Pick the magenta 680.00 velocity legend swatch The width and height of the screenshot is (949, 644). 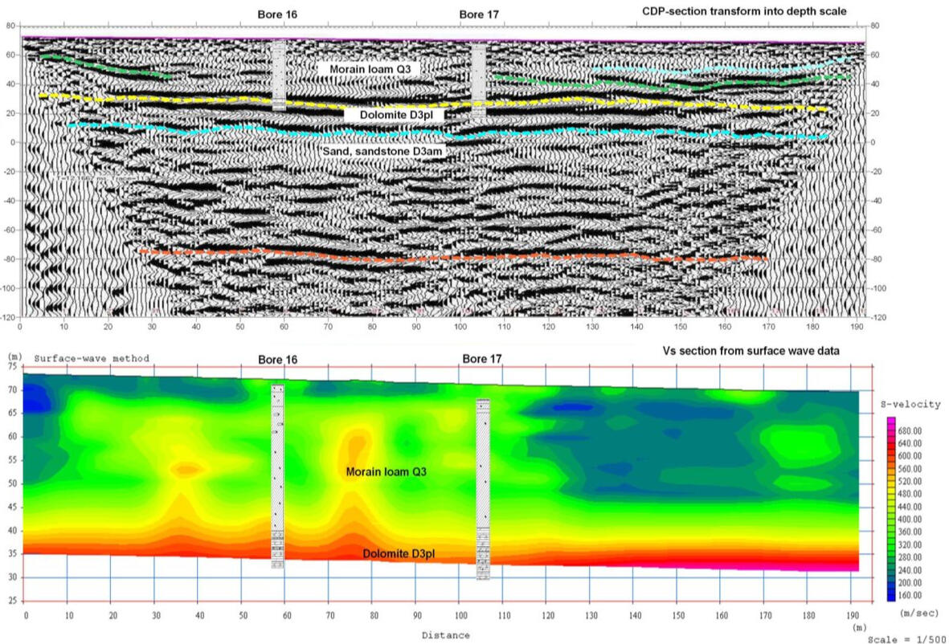(890, 422)
